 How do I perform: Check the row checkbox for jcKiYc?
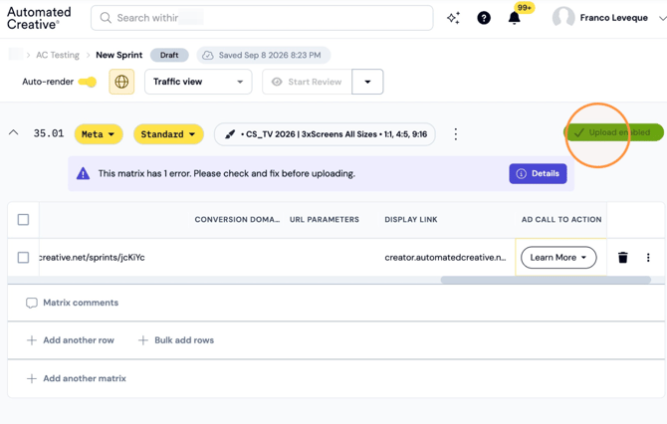pos(24,258)
